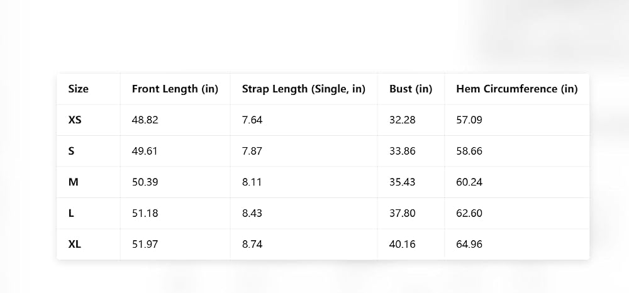This screenshot has height=293, width=629.
Task: Select the Bust (in) column header
Action: pyautogui.click(x=411, y=89)
